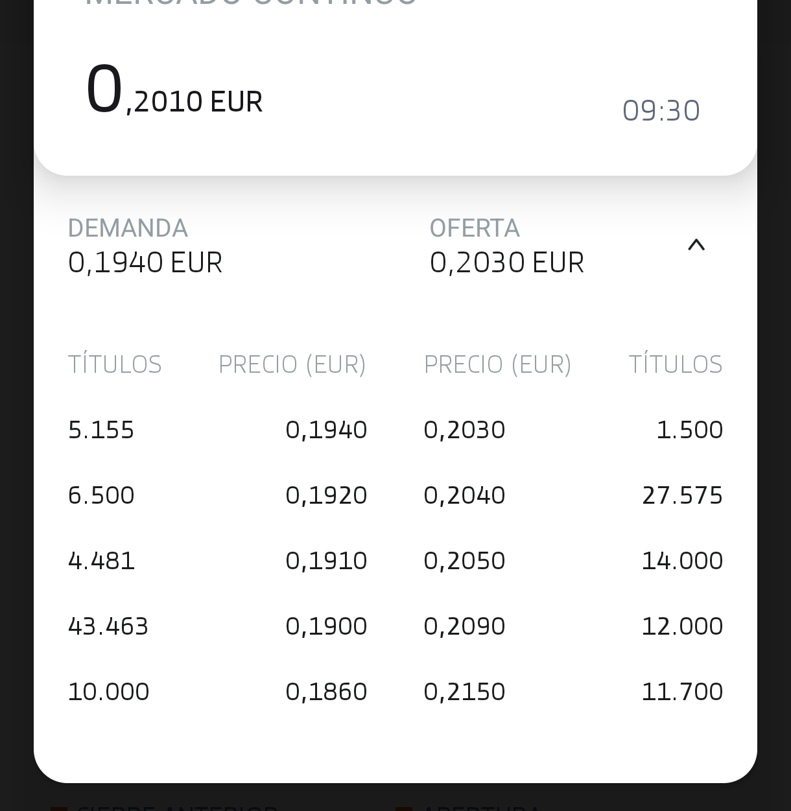The height and width of the screenshot is (811, 791).
Task: Select the 0,2150 ask price
Action: point(464,692)
